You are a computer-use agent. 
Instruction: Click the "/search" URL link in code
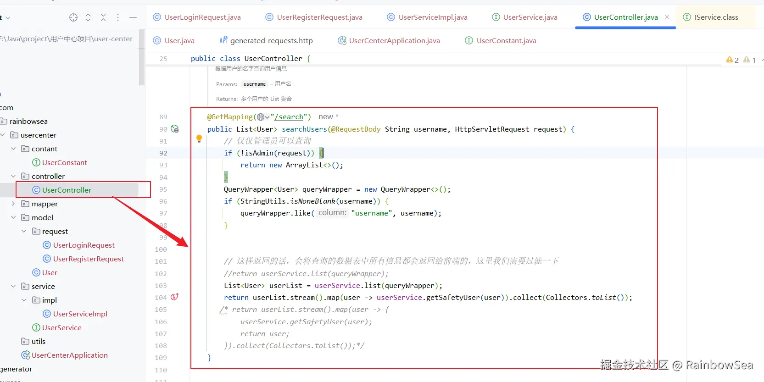point(290,117)
